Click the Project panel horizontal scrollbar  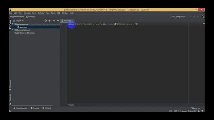tap(32, 105)
